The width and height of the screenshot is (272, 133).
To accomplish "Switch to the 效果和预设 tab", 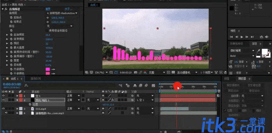I will pyautogui.click(x=236, y=44).
